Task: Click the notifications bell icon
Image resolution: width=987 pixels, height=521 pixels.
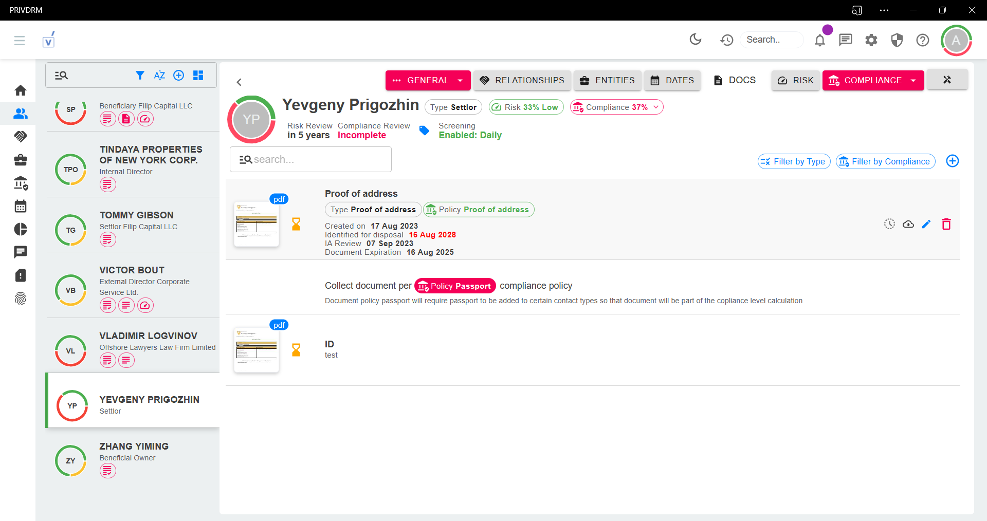Action: pyautogui.click(x=820, y=40)
